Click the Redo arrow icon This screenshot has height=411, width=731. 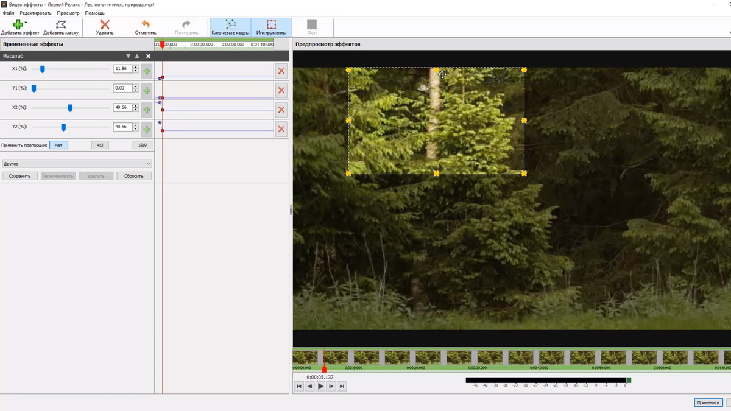click(x=186, y=24)
